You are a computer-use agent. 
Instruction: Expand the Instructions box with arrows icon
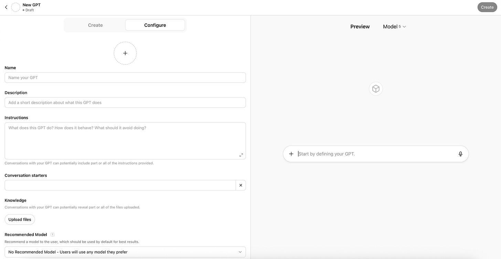[241, 155]
